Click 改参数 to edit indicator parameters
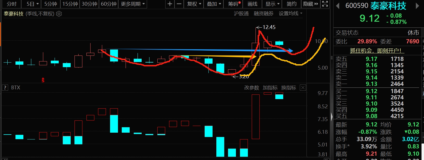This screenshot has height=160, width=424. pyautogui.click(x=252, y=87)
